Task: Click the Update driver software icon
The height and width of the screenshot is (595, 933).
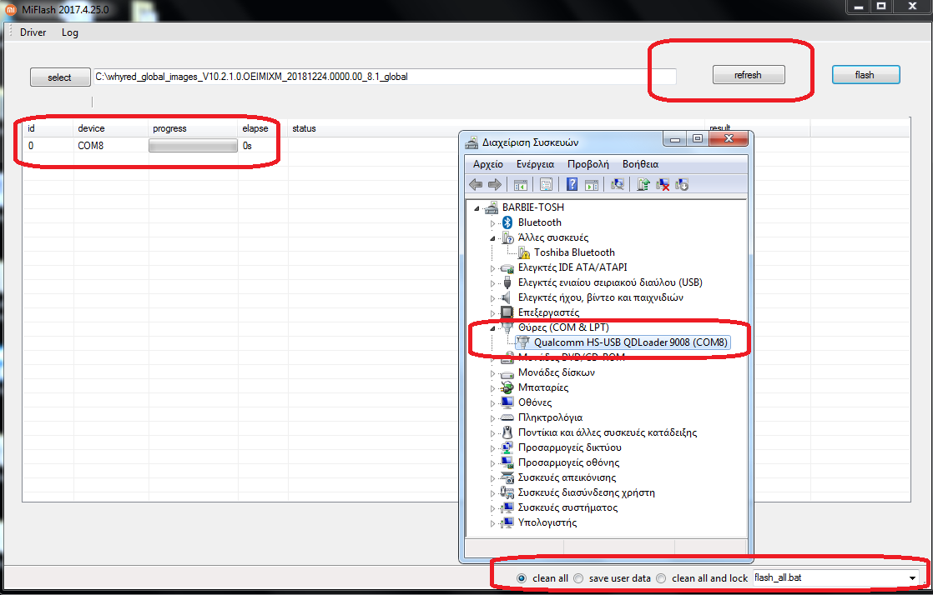Action: tap(643, 185)
